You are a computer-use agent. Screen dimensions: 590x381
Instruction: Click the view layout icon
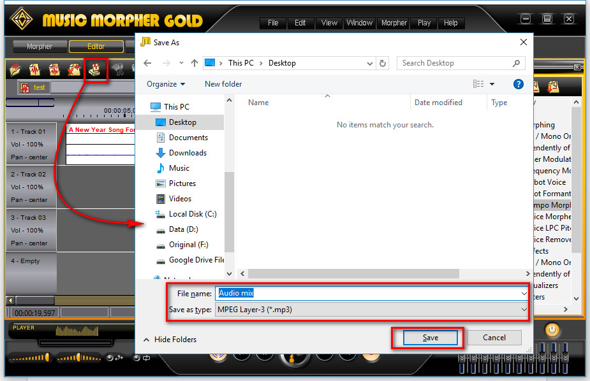478,84
